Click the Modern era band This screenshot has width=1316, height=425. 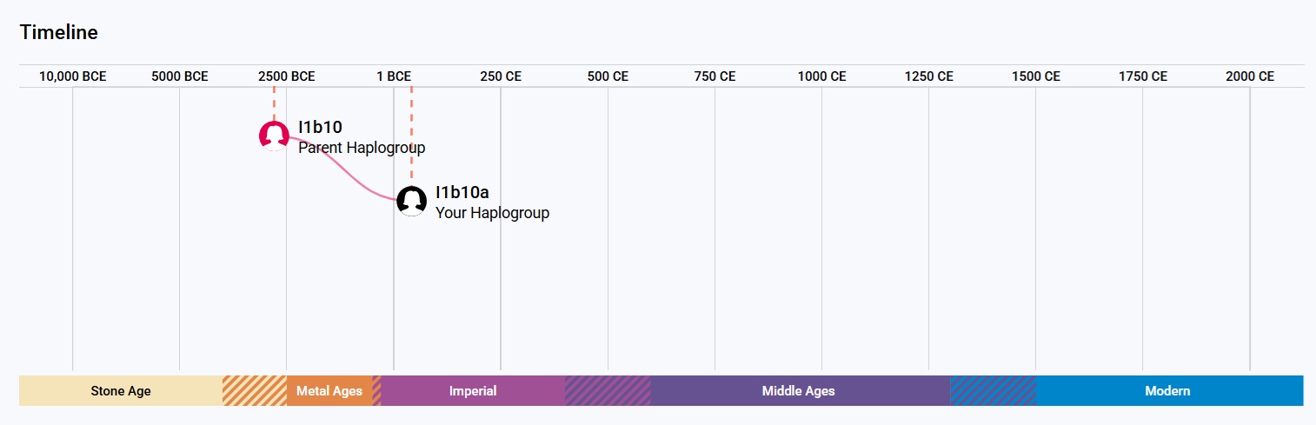(1167, 391)
